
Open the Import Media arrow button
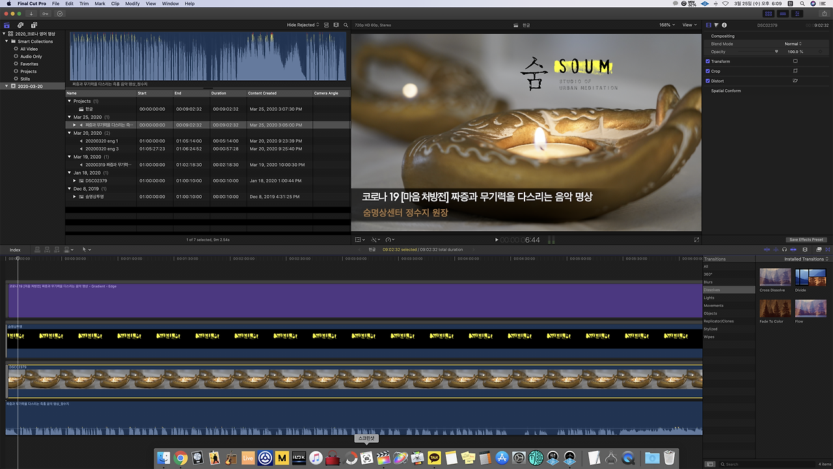(31, 13)
